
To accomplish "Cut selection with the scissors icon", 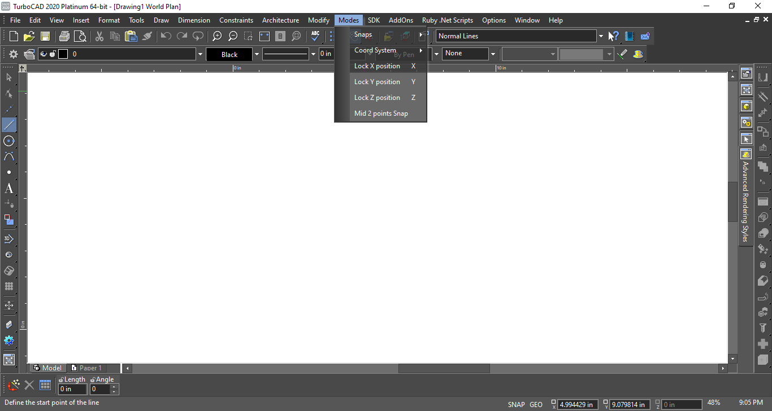I will [99, 36].
